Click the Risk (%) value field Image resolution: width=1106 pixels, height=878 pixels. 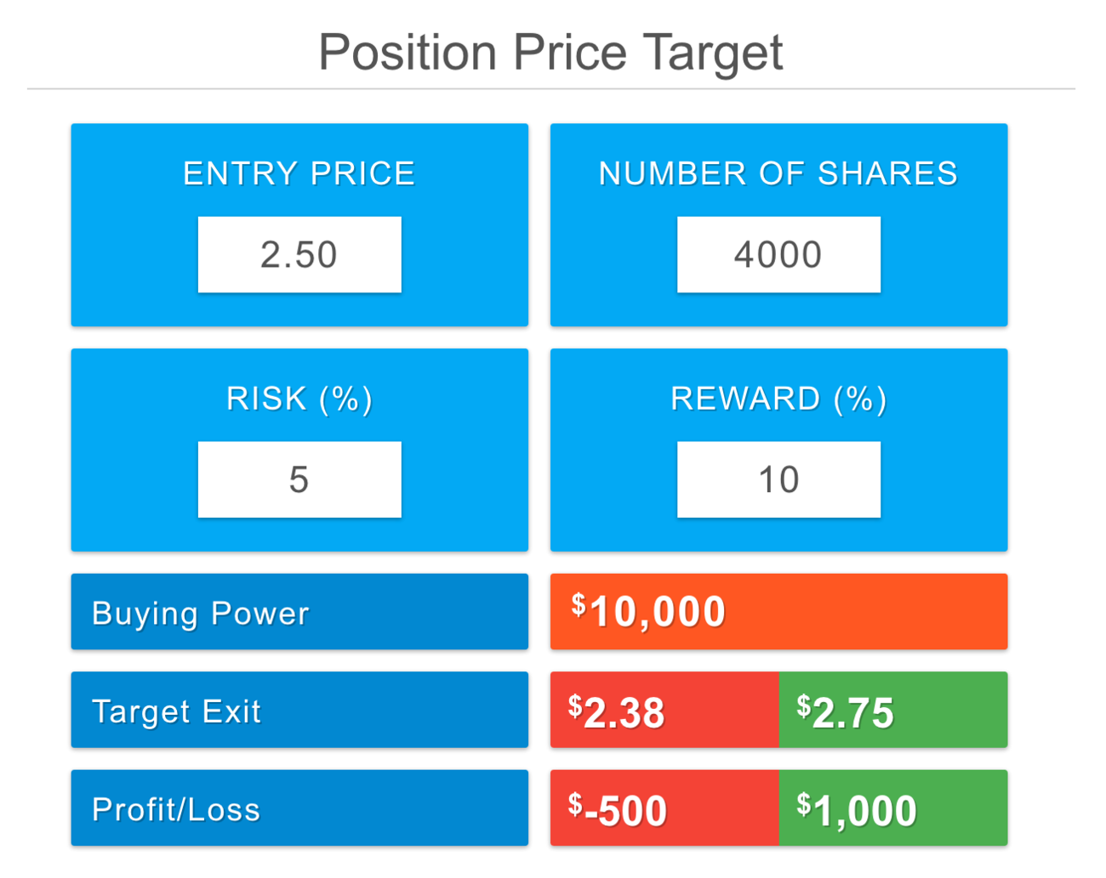[x=299, y=479]
